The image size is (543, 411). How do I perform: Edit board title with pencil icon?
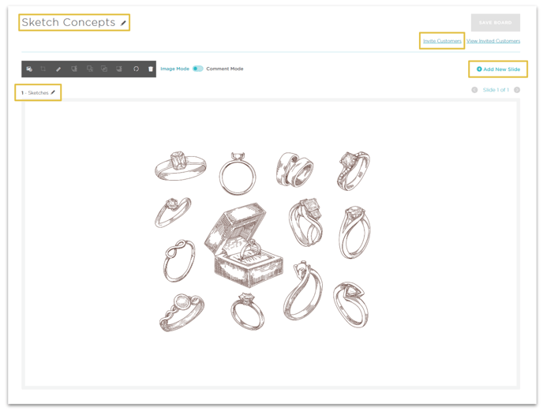click(123, 23)
